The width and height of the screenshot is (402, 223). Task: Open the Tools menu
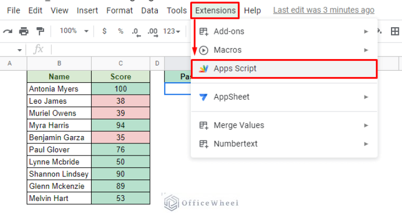[177, 10]
